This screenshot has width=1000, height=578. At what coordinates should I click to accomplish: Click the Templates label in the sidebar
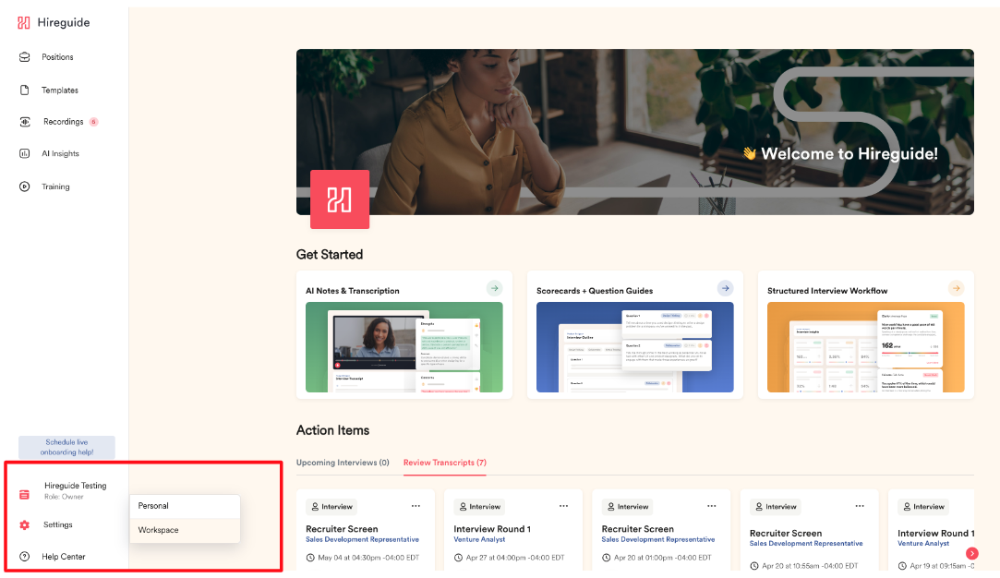coord(60,90)
